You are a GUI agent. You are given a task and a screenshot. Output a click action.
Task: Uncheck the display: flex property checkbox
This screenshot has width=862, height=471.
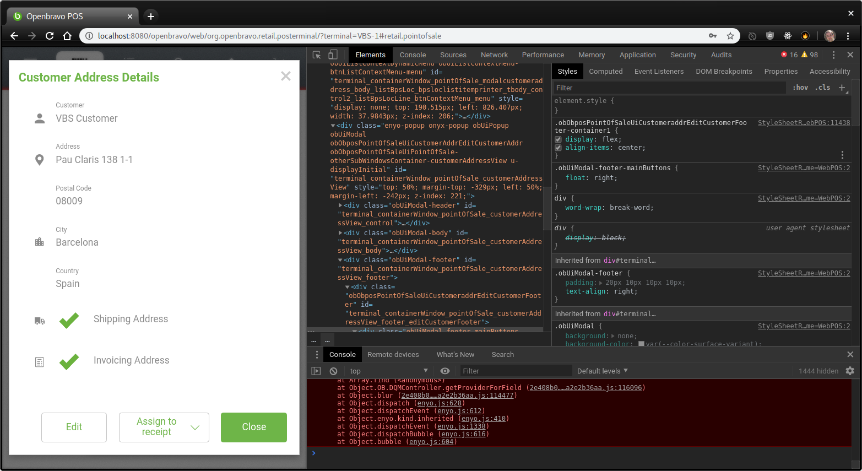558,139
